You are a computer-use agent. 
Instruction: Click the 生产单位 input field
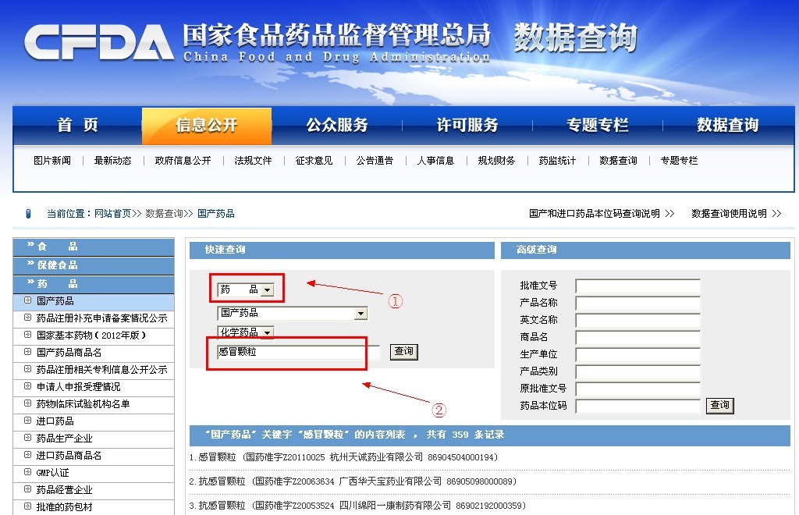tap(638, 355)
